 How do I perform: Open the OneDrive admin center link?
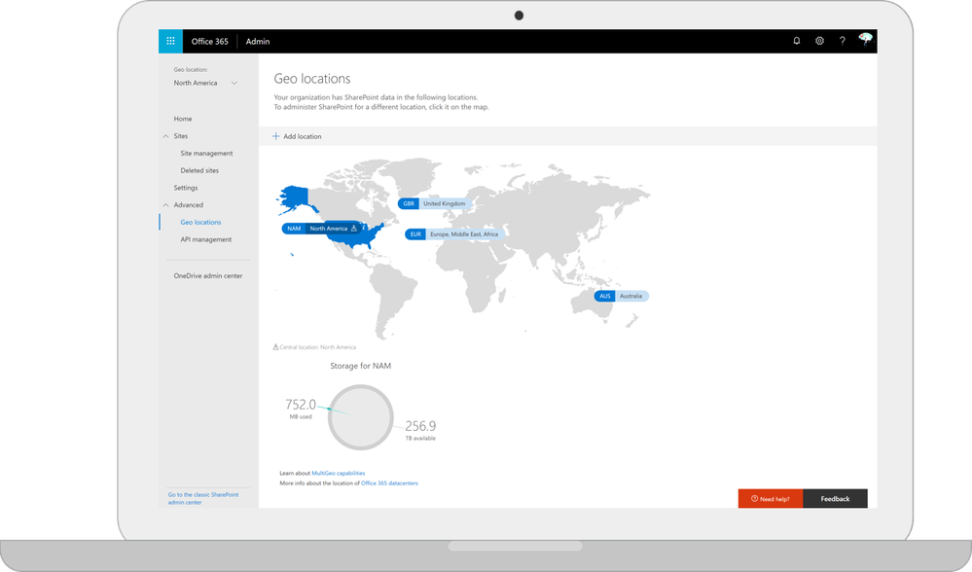point(207,275)
